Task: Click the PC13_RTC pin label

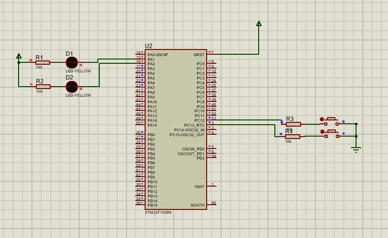Action: pos(194,125)
